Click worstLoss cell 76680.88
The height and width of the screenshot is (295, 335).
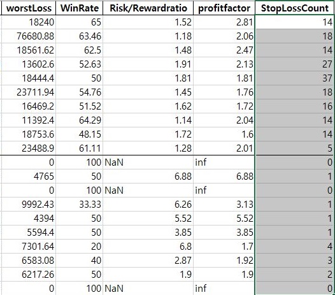[29, 36]
